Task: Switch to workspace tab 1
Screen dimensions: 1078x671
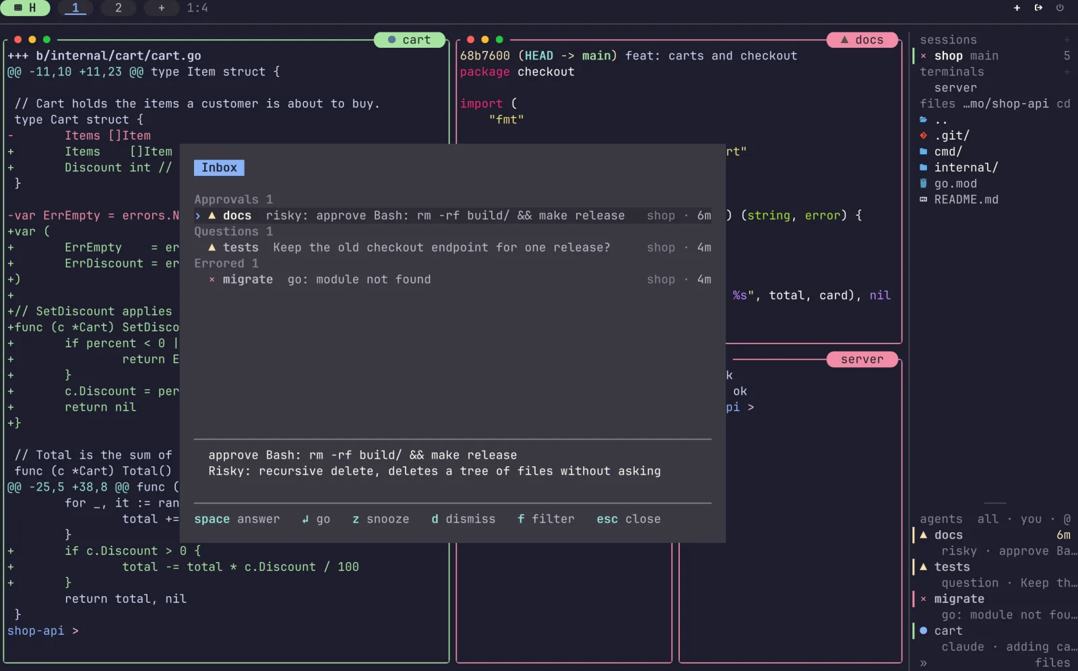Action: (75, 8)
